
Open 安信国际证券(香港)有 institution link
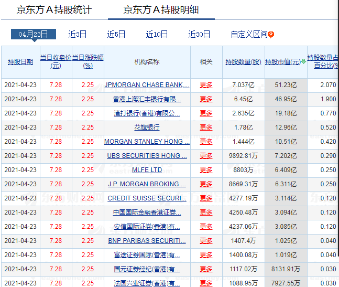(147, 227)
